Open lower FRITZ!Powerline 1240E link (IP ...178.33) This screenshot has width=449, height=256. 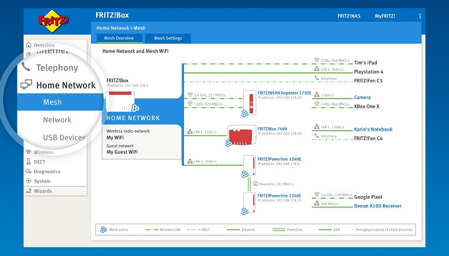click(x=279, y=196)
